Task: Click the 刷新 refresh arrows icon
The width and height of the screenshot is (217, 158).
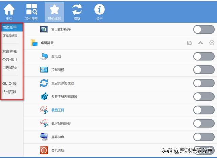Action: click(x=77, y=9)
